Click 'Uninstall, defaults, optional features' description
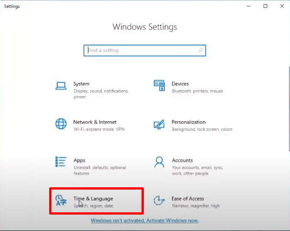 (100, 170)
